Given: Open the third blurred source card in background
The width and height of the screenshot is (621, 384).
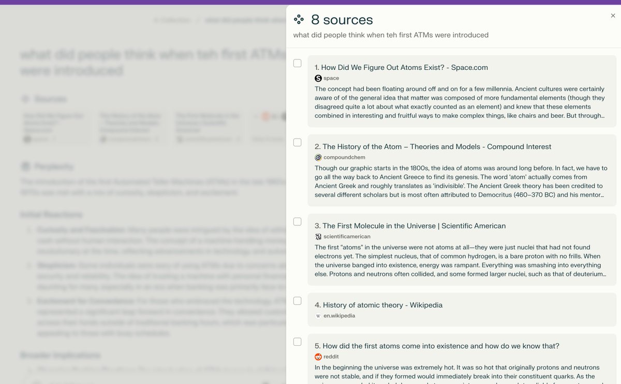Looking at the screenshot, I should click(208, 127).
